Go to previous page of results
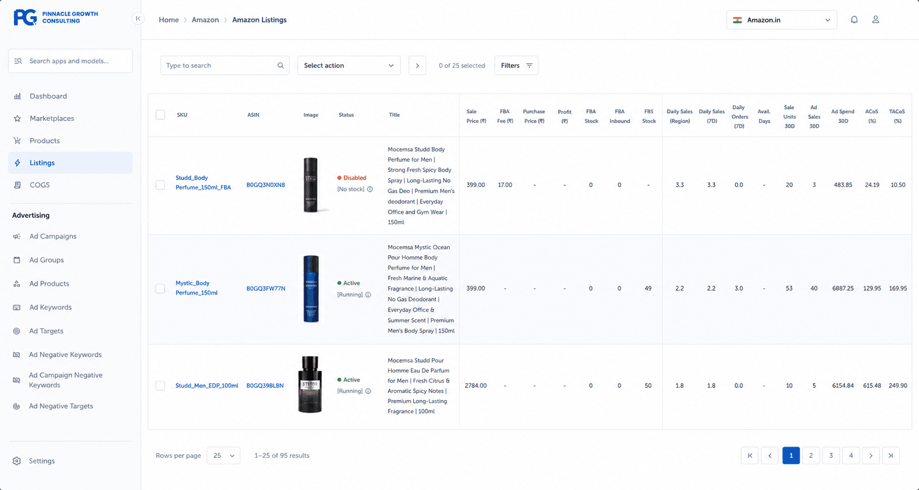The image size is (919, 490). point(770,456)
